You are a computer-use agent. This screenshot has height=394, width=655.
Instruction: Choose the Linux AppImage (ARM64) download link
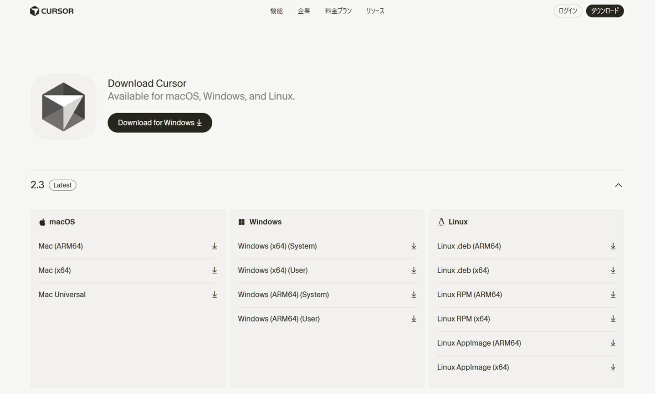point(479,343)
